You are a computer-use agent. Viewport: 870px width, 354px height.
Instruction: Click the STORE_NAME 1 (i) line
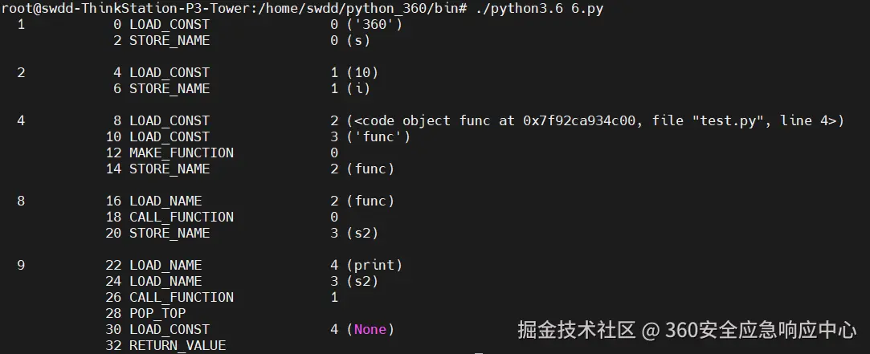coord(242,89)
